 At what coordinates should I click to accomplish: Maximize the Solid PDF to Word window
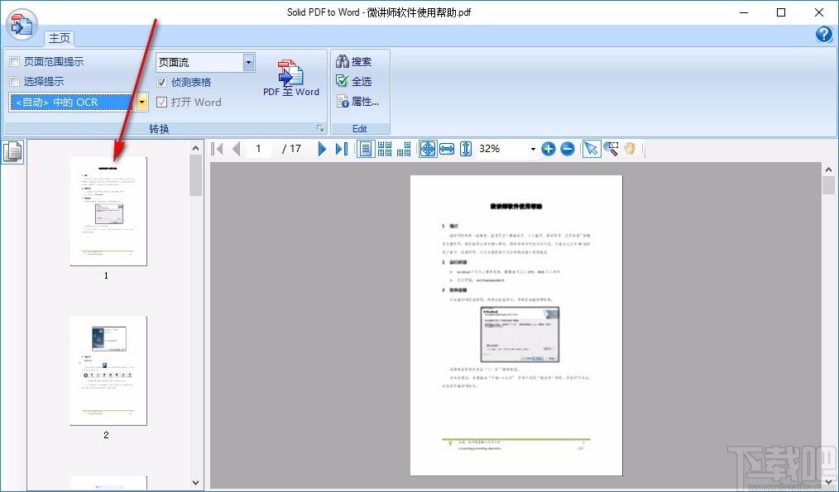[781, 12]
